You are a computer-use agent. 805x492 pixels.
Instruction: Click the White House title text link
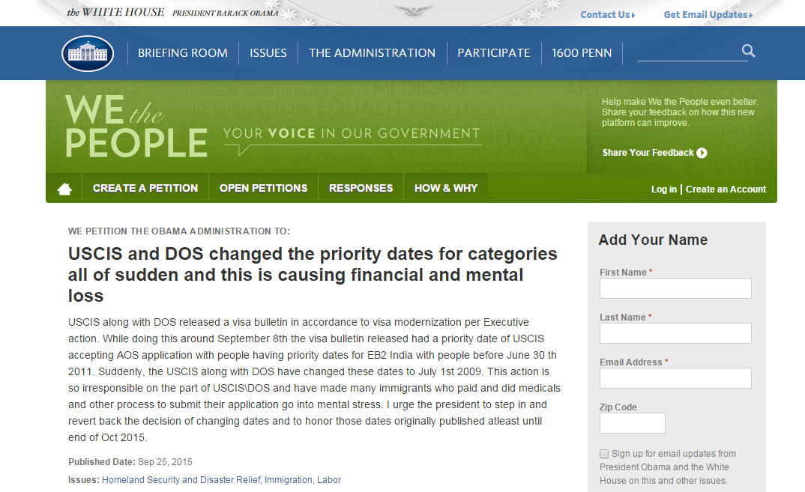tap(115, 12)
